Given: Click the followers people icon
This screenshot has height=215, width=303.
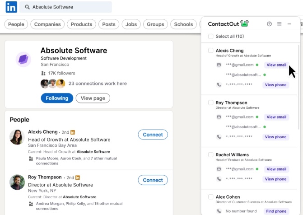Looking at the screenshot, I should (43, 73).
